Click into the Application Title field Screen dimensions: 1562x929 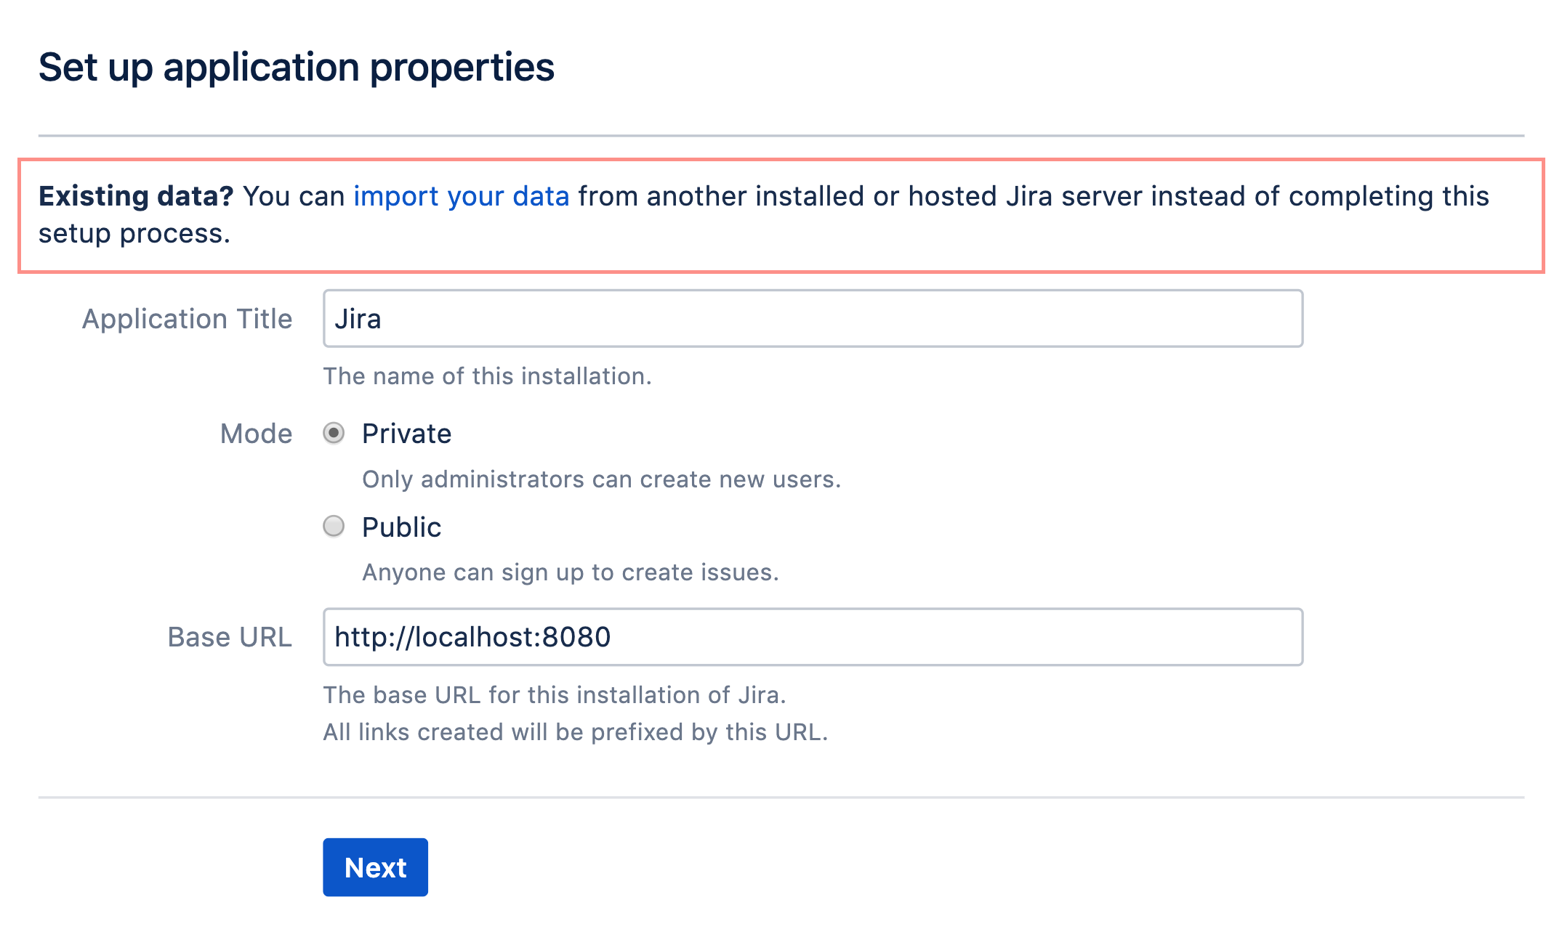812,319
